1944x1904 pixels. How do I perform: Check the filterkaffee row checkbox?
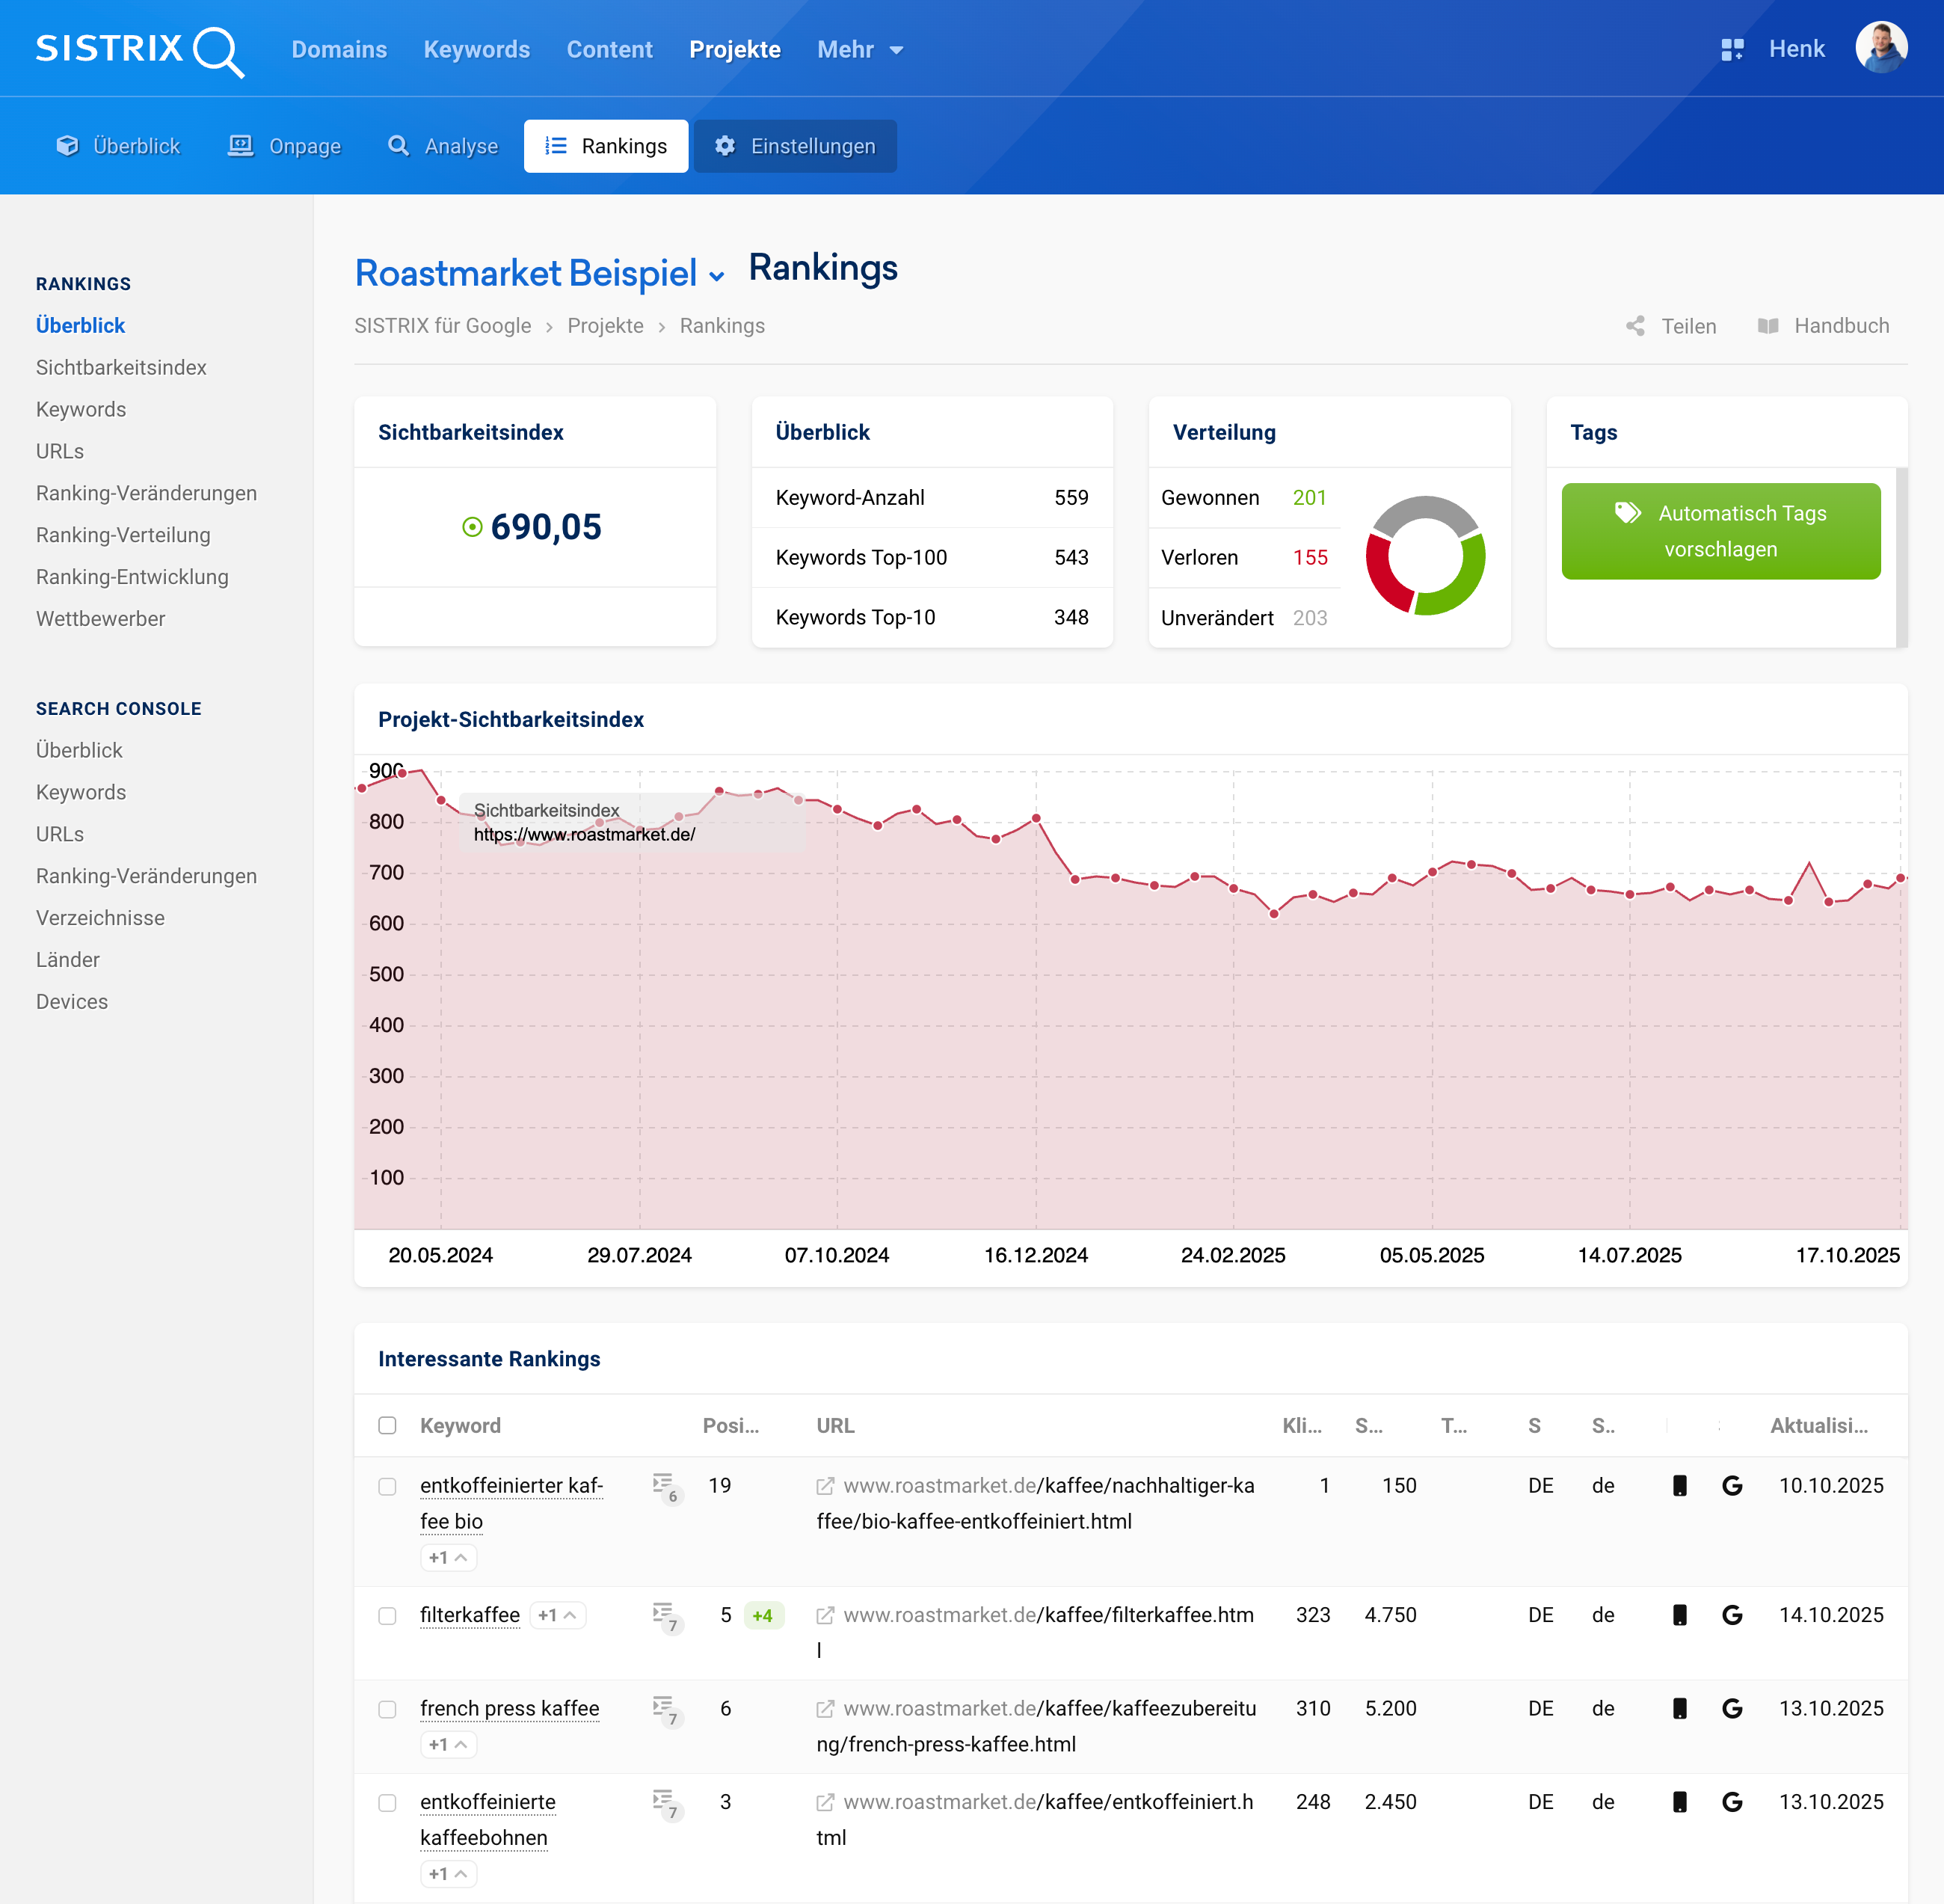pos(387,1616)
